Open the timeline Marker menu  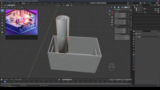click(x=20, y=79)
